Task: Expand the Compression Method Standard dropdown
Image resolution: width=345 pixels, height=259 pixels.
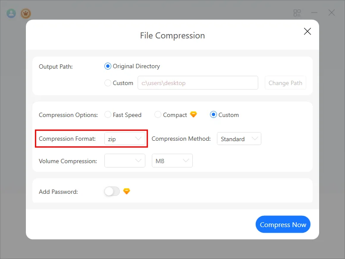Action: tap(239, 139)
